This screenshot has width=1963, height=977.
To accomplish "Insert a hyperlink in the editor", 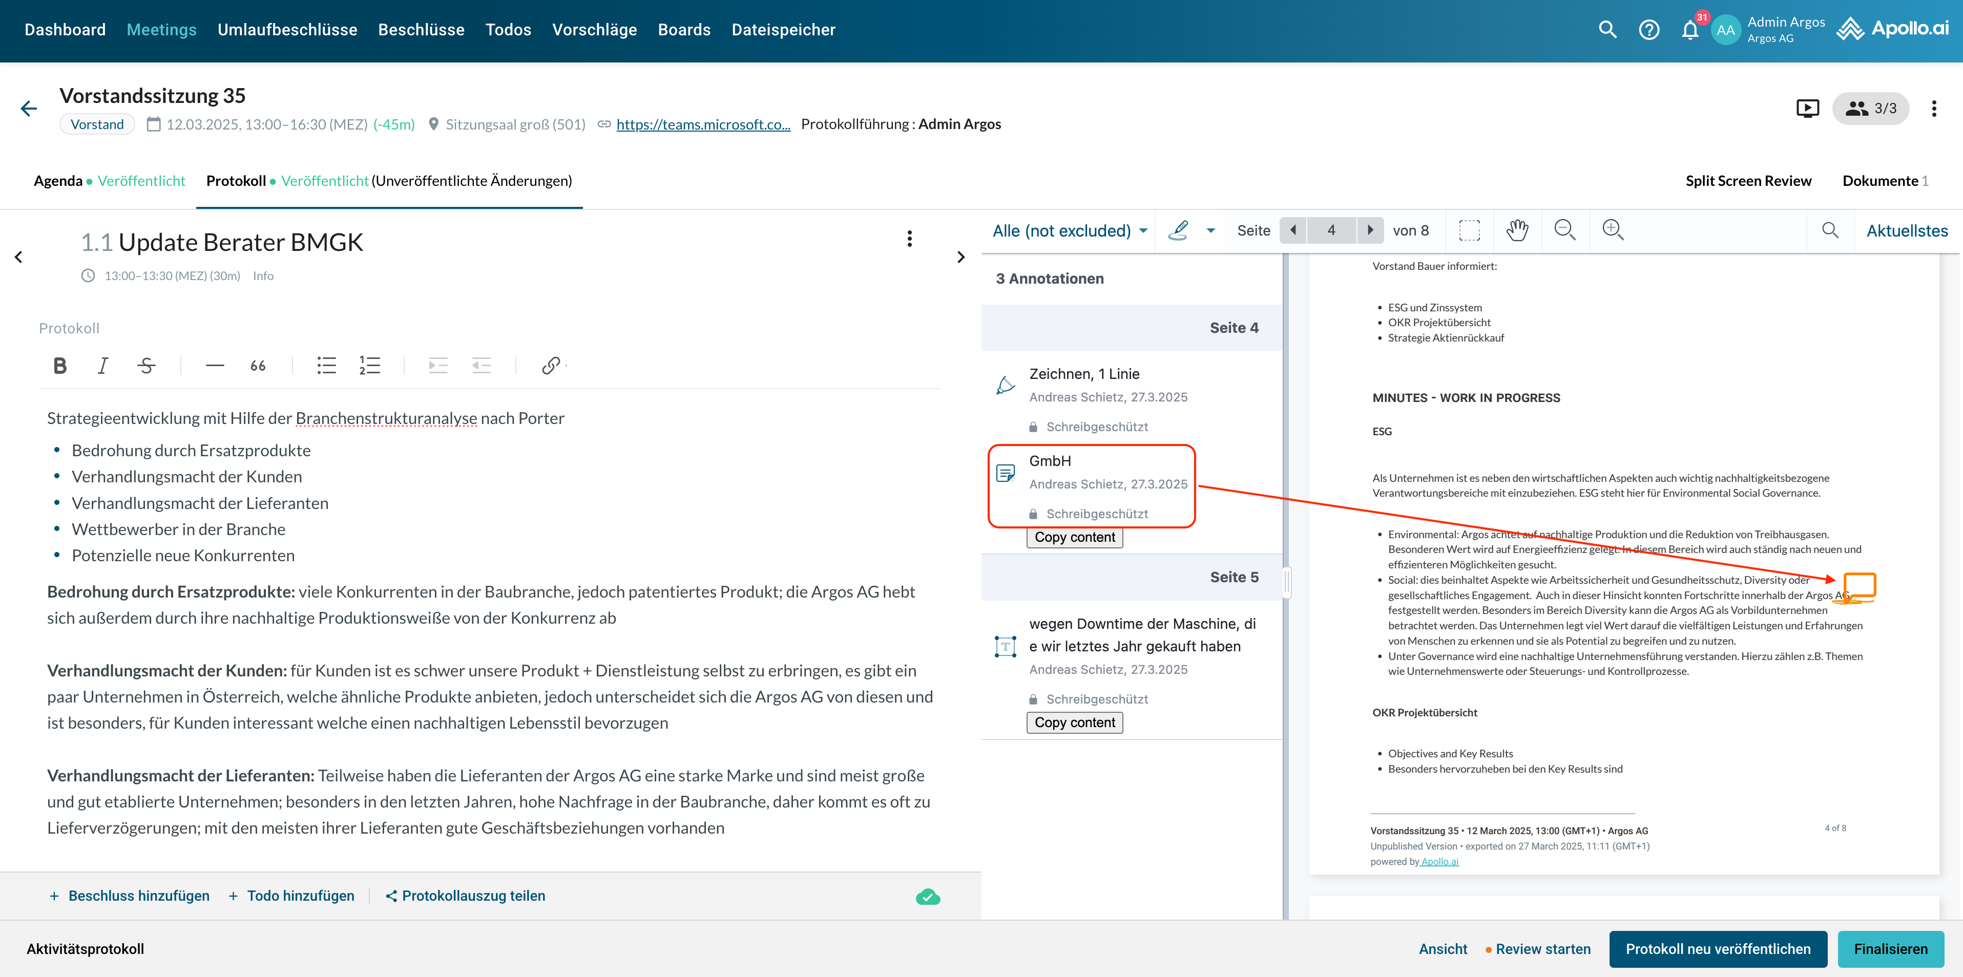I will pyautogui.click(x=550, y=366).
